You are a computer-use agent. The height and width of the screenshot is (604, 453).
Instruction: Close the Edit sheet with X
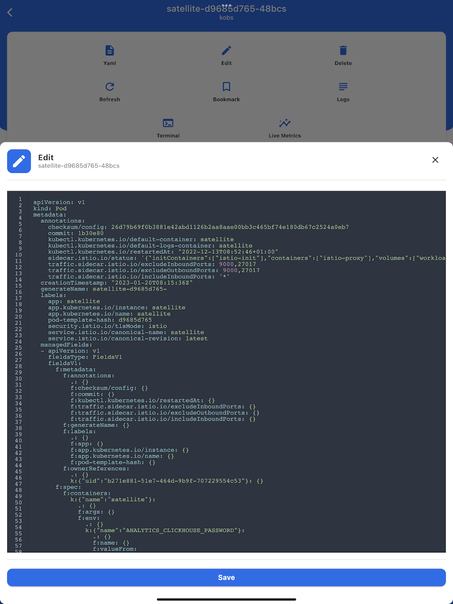tap(435, 160)
